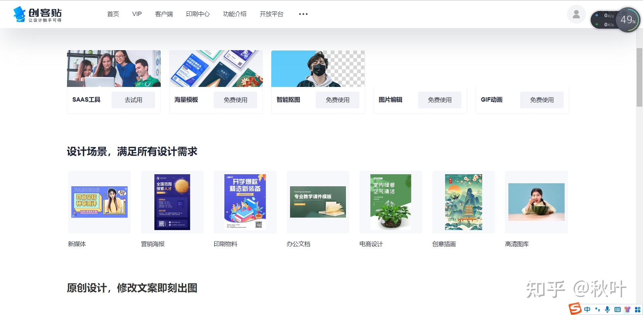
Task: Click 免费使用 for 海量模板
Action: 235,100
